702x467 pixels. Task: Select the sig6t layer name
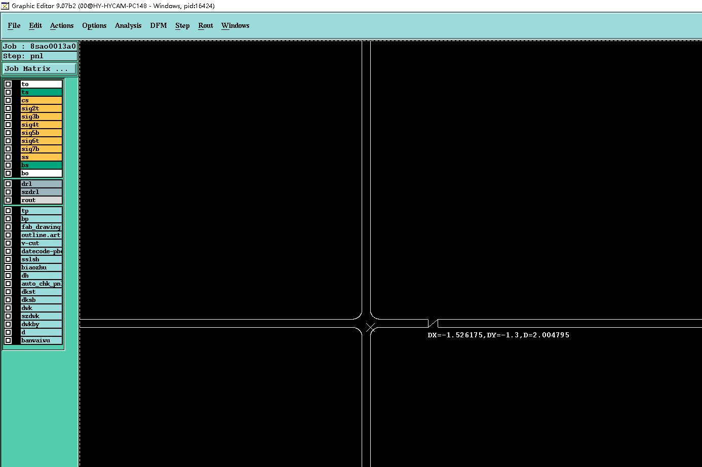pyautogui.click(x=41, y=141)
